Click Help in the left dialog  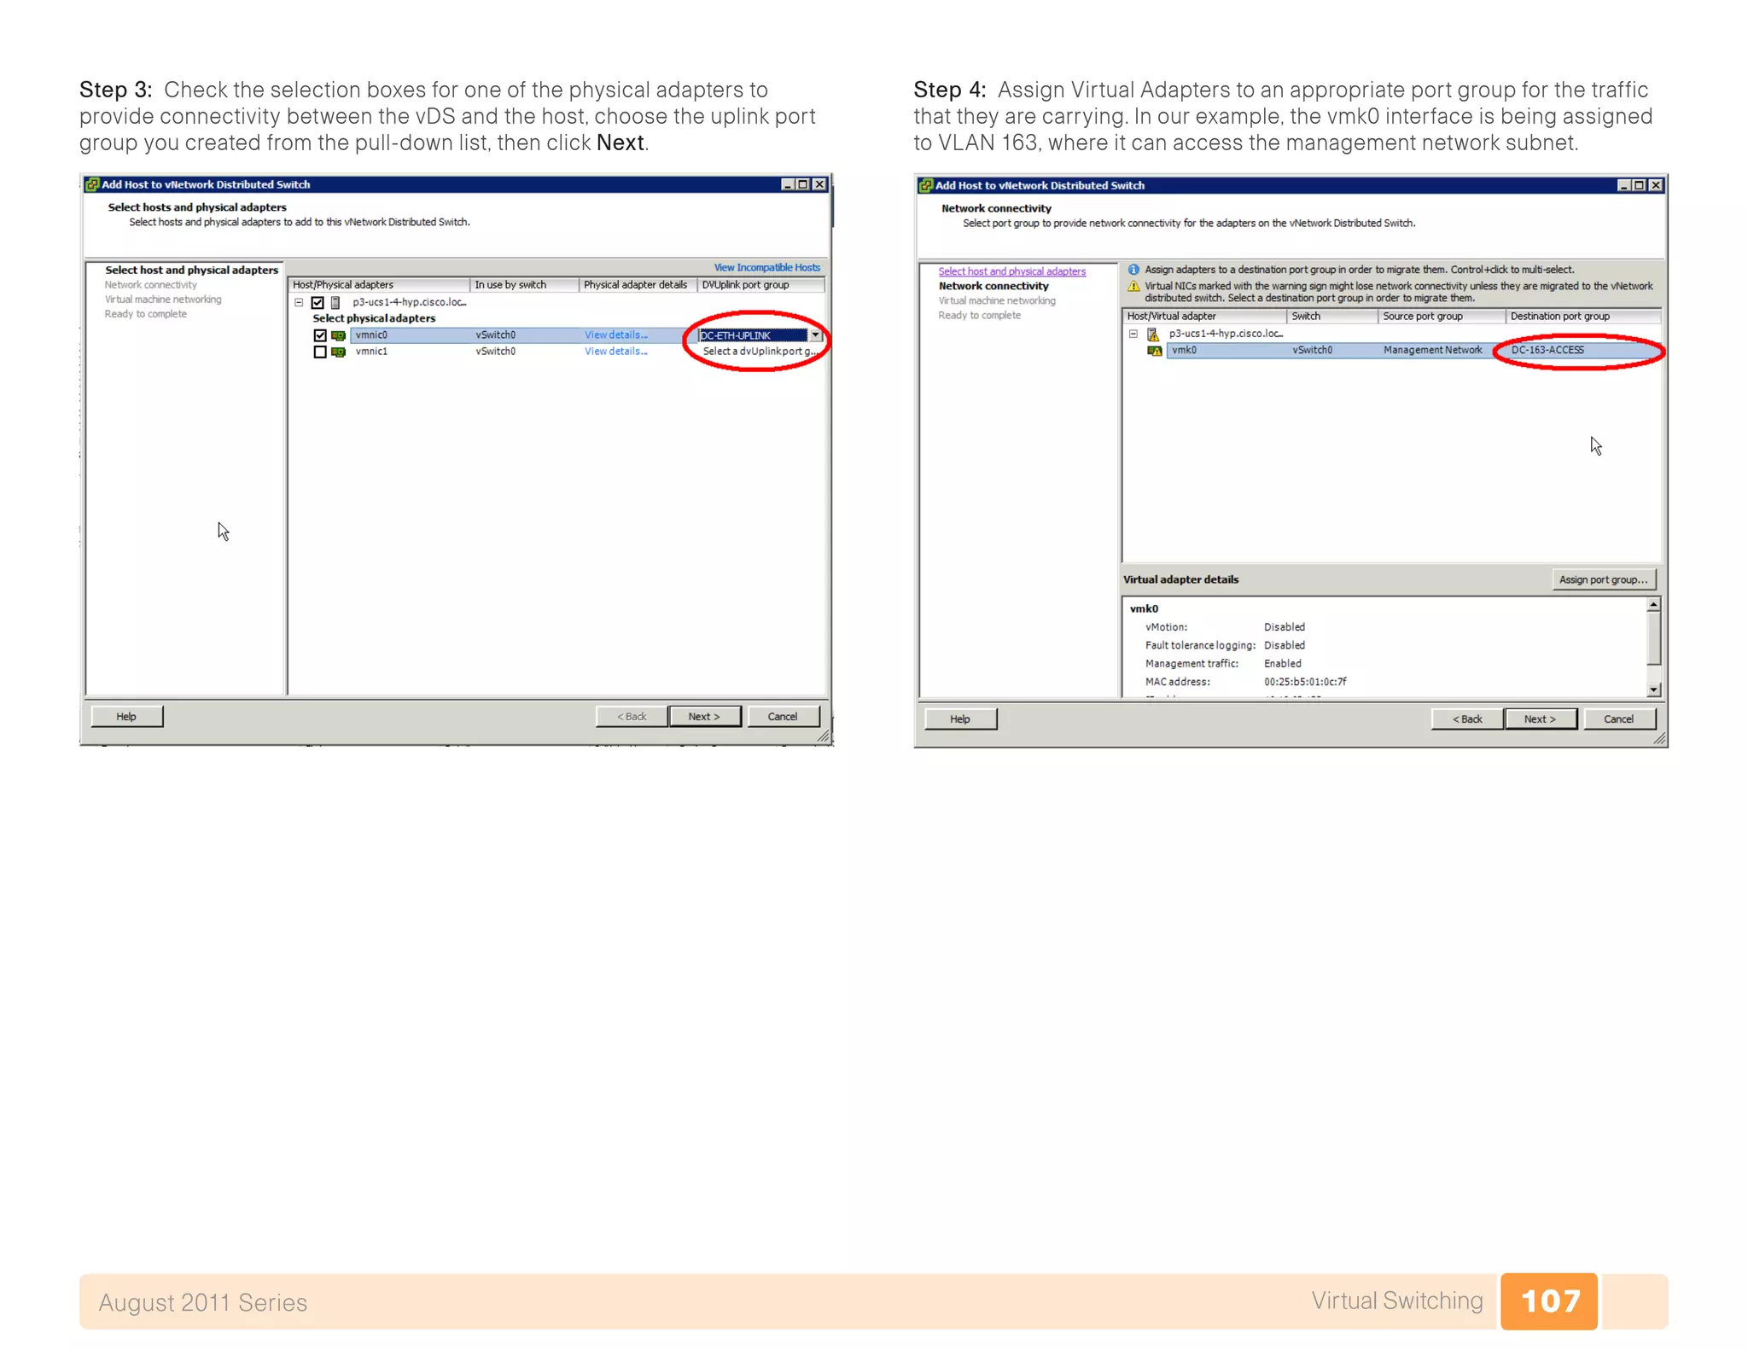pos(126,717)
